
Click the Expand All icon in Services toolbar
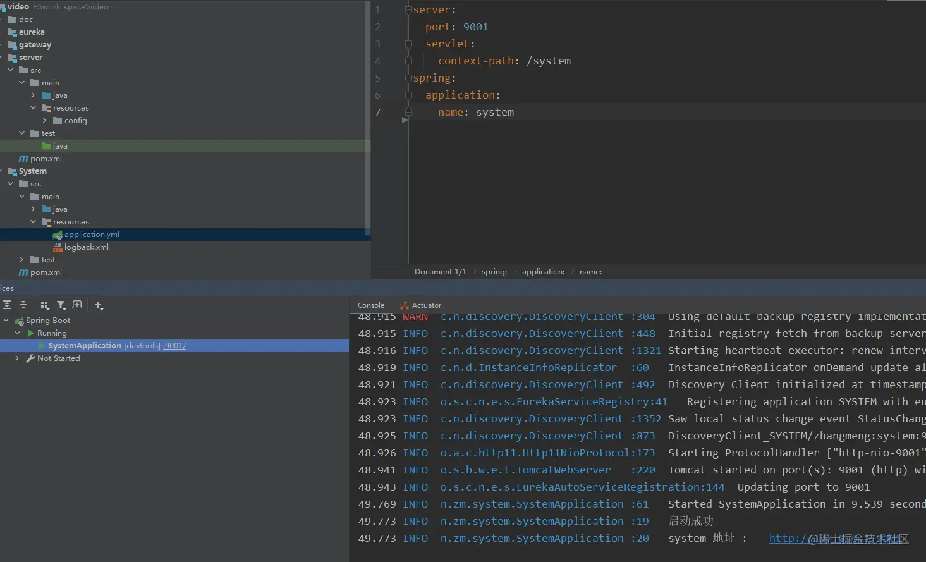7,305
